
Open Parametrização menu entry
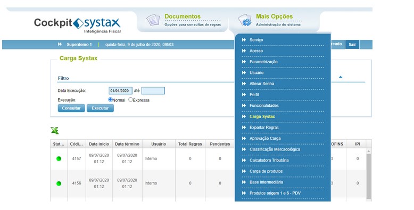[263, 62]
